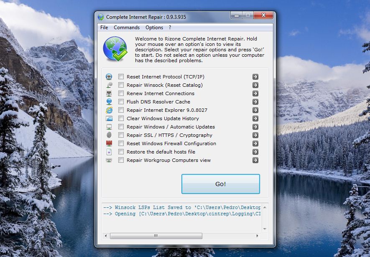Run arrow for Reset Windows Firewall Configuration
This screenshot has height=257, width=370.
point(255,144)
